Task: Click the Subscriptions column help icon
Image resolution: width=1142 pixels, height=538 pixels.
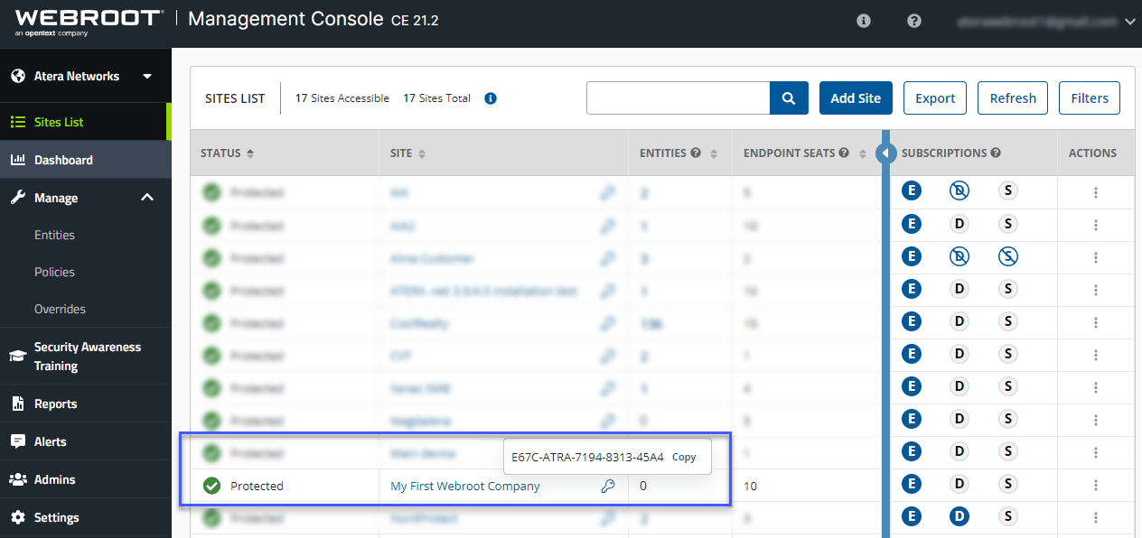Action: 996,153
